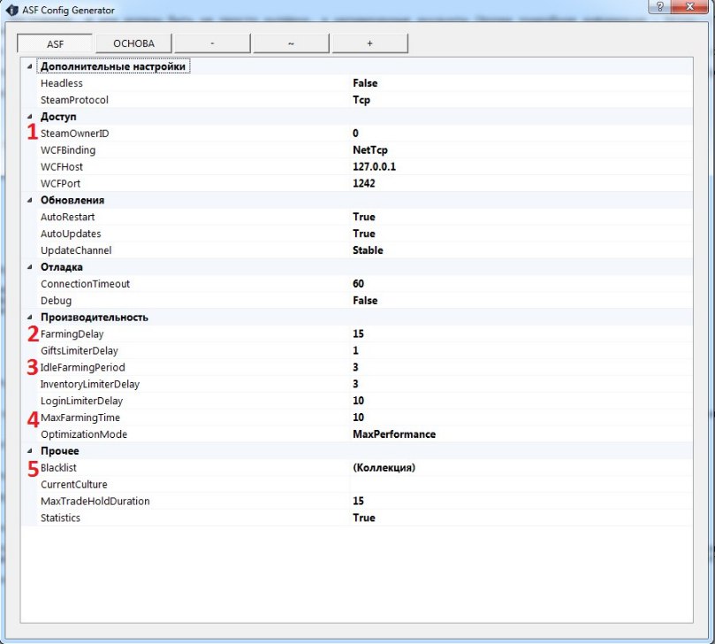Select the Headless property label
The image size is (715, 644).
click(x=62, y=83)
